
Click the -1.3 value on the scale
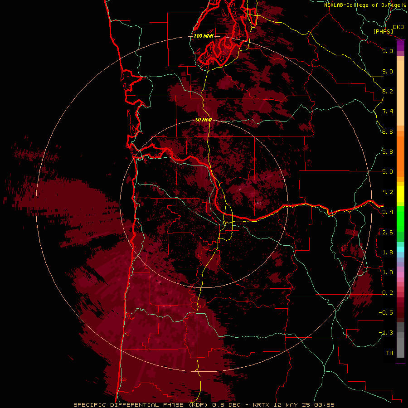coord(386,333)
